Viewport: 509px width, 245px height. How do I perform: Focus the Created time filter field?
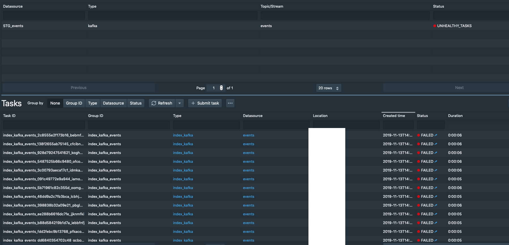398,125
